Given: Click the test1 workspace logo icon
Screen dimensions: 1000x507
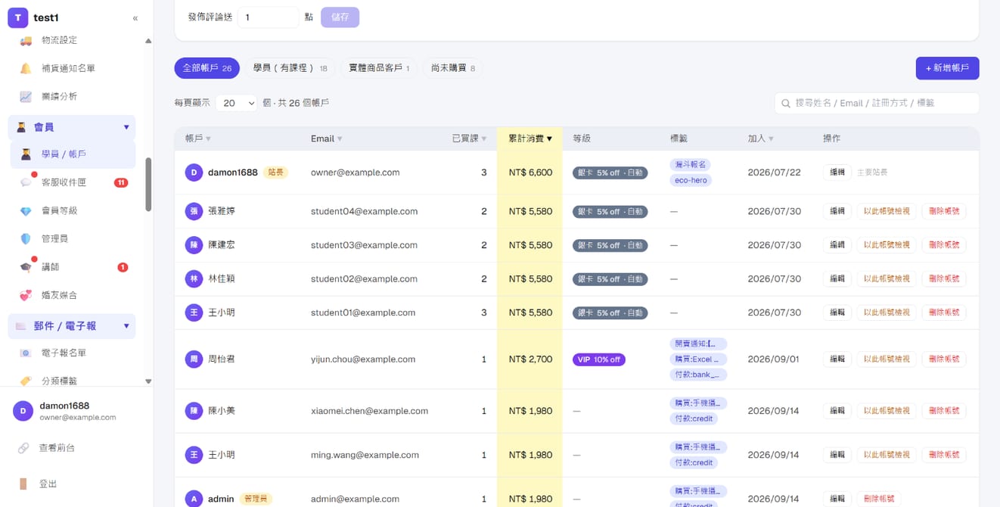Looking at the screenshot, I should tap(17, 18).
